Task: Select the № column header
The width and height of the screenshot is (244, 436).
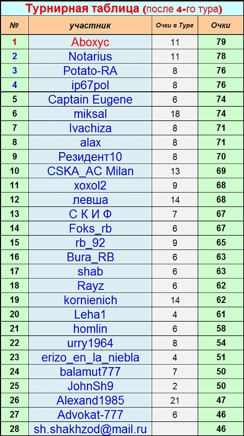Action: coord(14,25)
